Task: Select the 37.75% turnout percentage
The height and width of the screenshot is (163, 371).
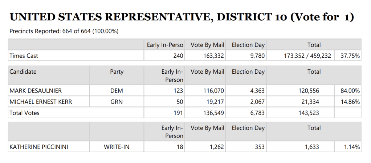Action: pos(350,56)
